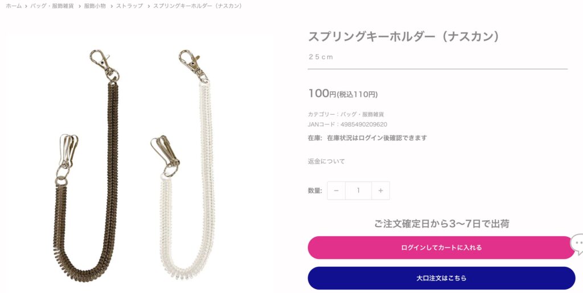Click the blue 大口注文はこちら button
This screenshot has width=583, height=293.
[441, 278]
